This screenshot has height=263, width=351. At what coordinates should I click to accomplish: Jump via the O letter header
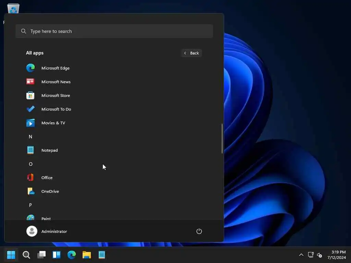click(x=31, y=164)
